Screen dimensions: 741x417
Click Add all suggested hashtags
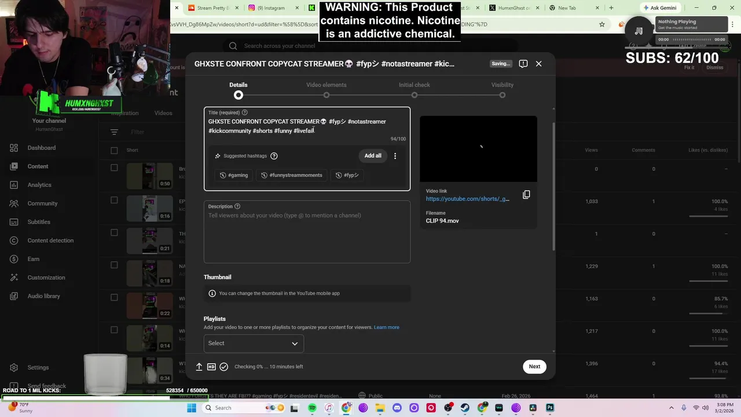(373, 156)
